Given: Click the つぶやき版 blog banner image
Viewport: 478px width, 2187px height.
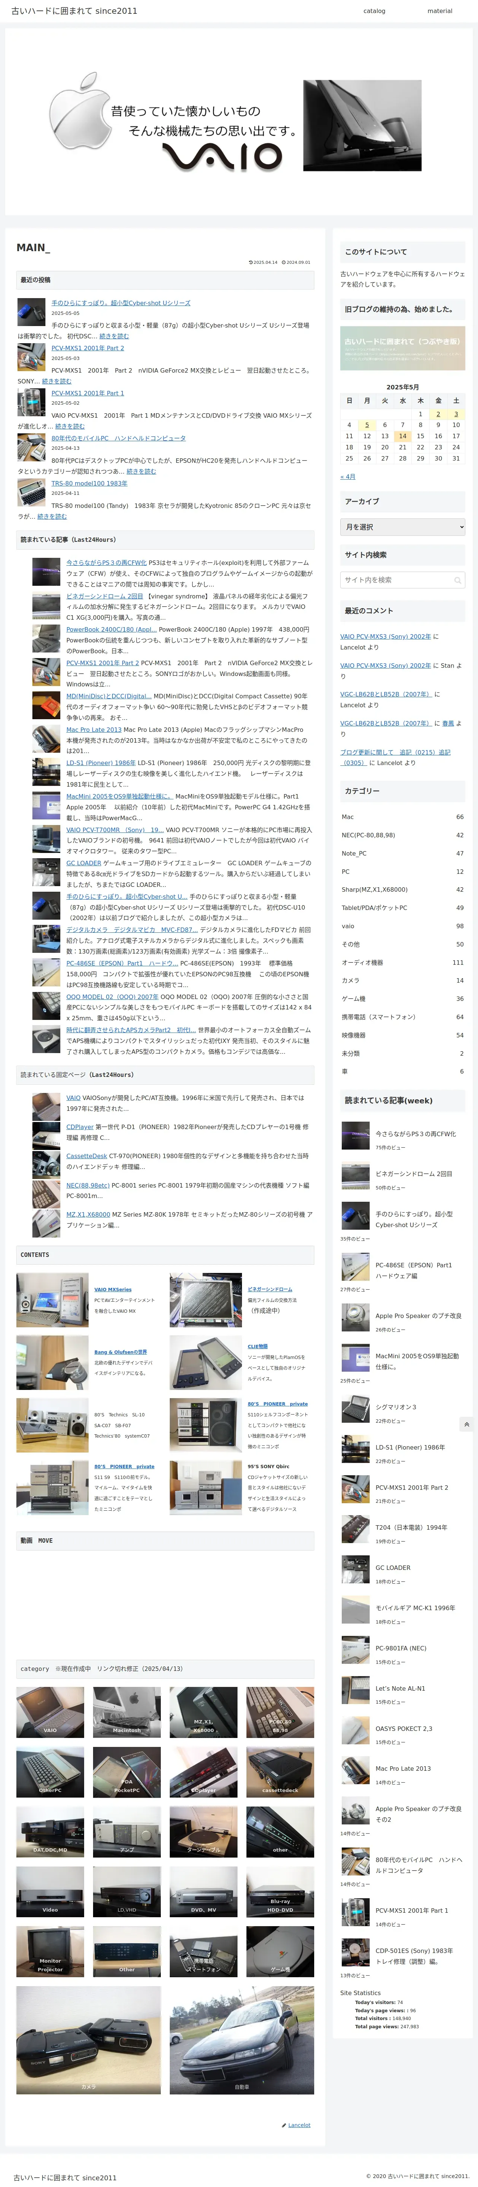Looking at the screenshot, I should 402,348.
